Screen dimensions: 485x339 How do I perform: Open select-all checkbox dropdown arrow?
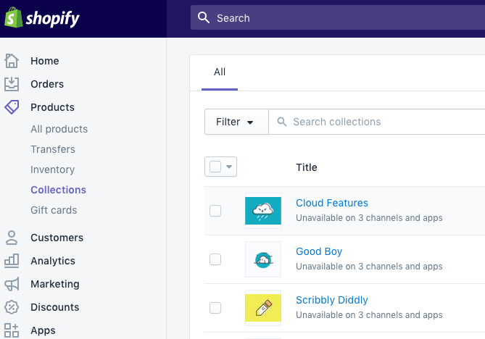click(229, 167)
